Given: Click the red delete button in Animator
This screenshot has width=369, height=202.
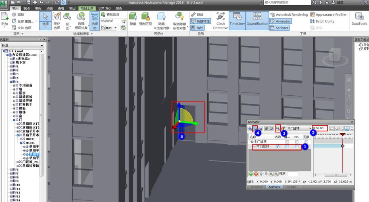Looking at the screenshot, I should pyautogui.click(x=256, y=174).
